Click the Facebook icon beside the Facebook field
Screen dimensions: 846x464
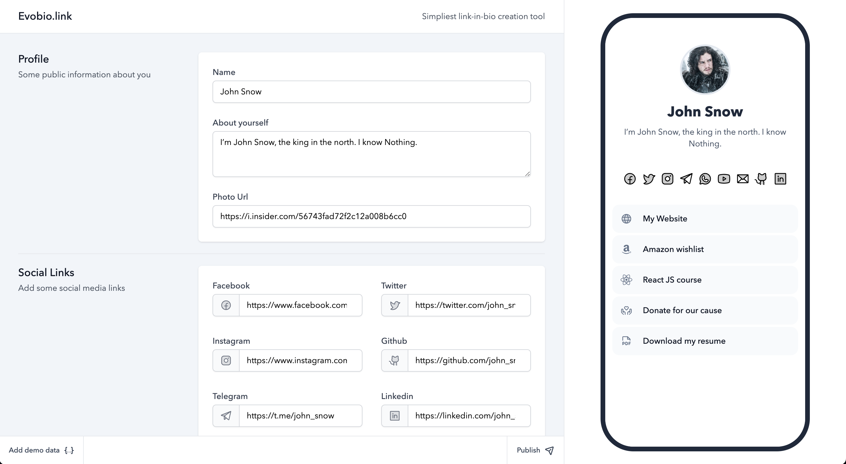(x=226, y=305)
